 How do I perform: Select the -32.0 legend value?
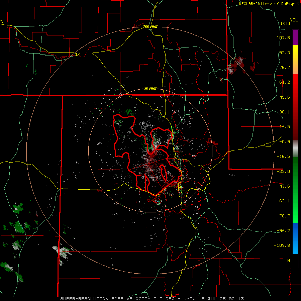coord(283,172)
